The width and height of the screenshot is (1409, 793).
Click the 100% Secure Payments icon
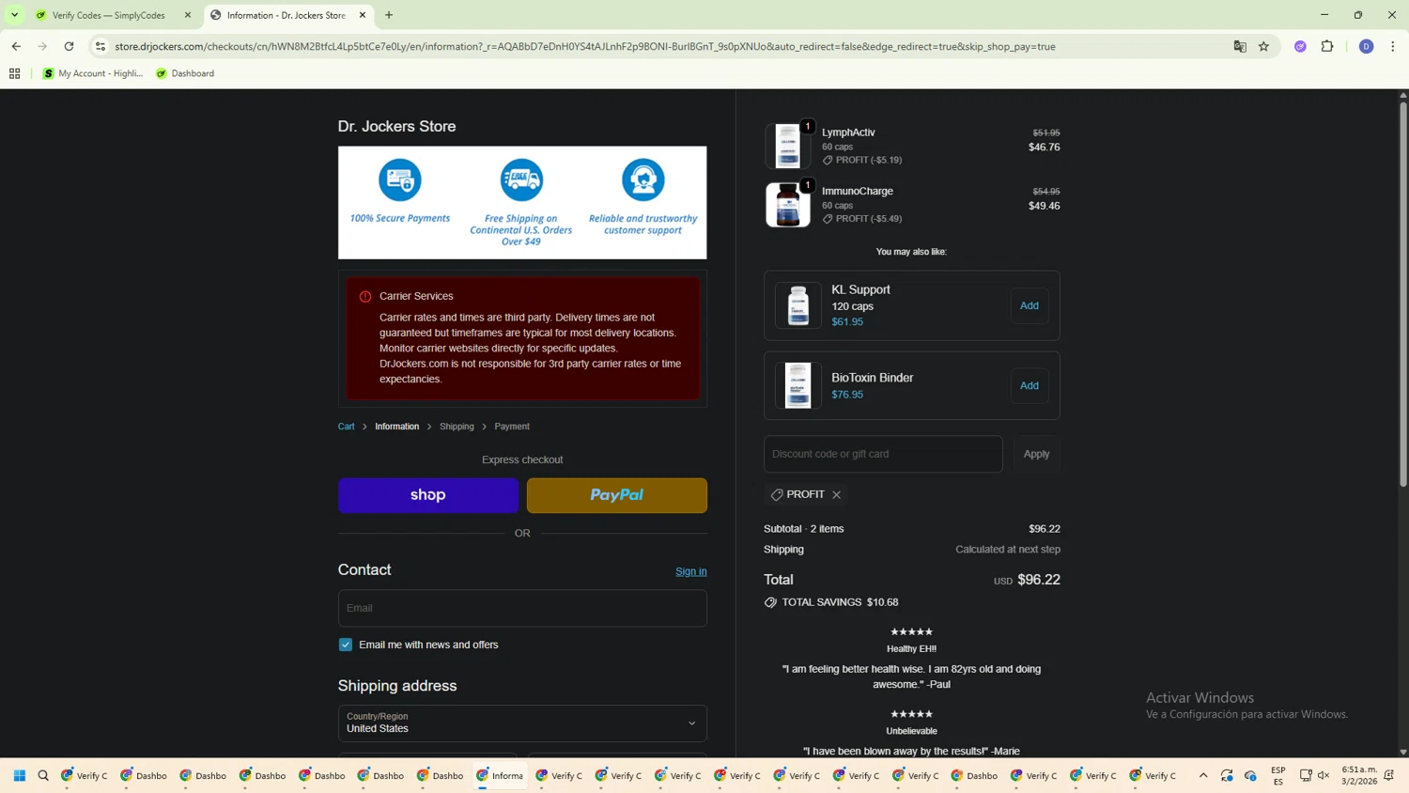point(400,179)
